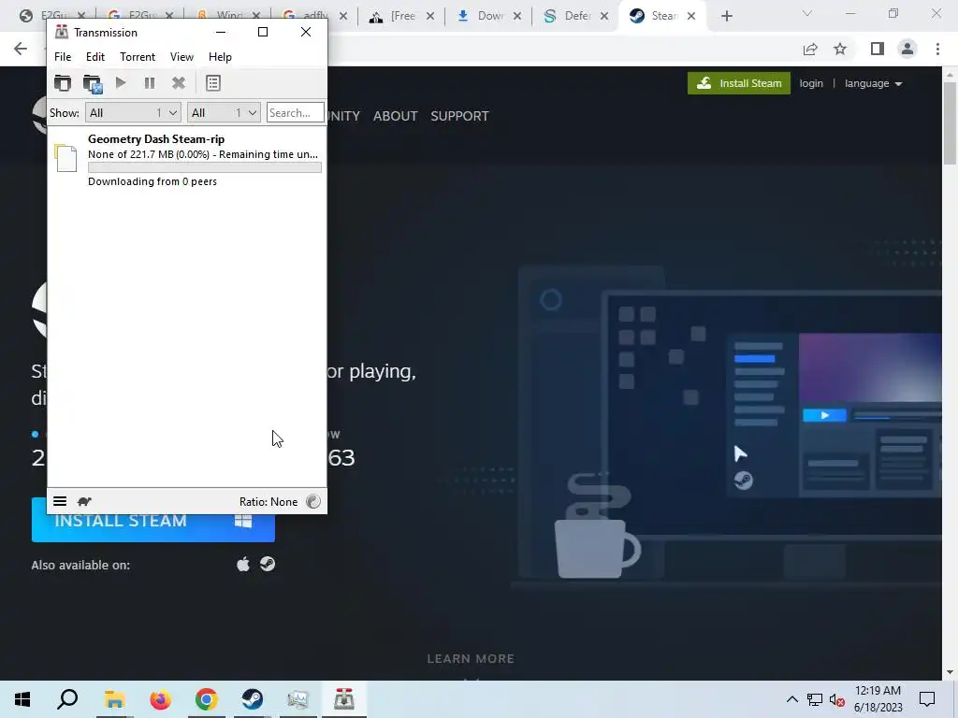Viewport: 958px width, 718px height.
Task: Open Chrome tab search chevron
Action: click(807, 13)
